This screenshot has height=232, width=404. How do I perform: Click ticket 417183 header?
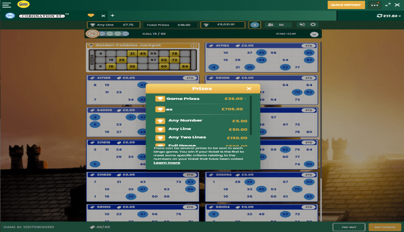[261, 46]
